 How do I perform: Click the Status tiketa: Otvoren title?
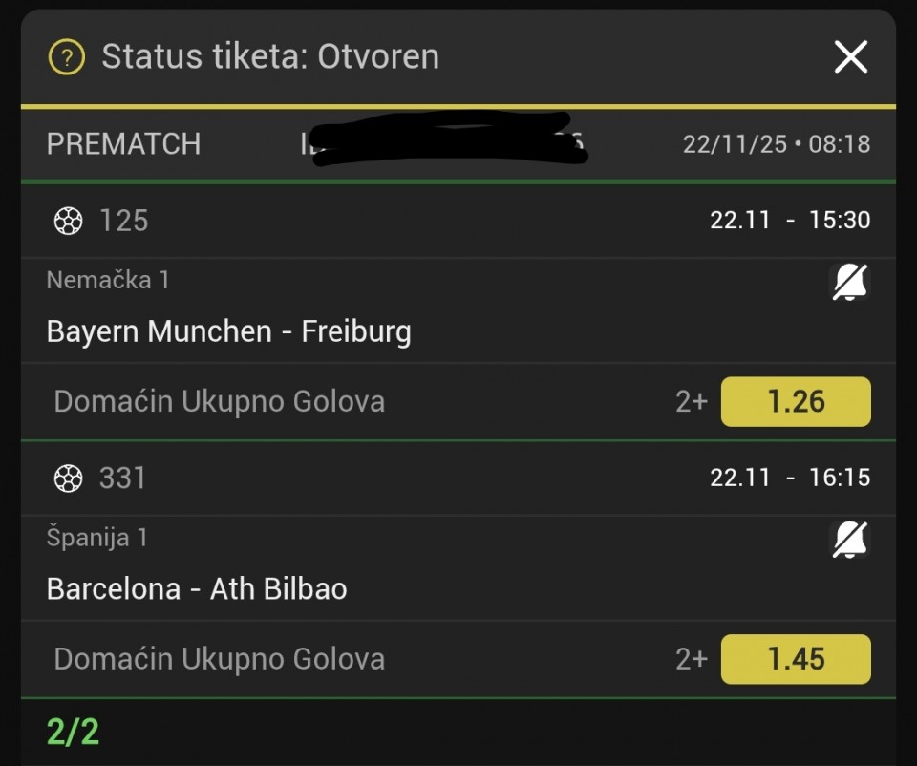pos(270,57)
